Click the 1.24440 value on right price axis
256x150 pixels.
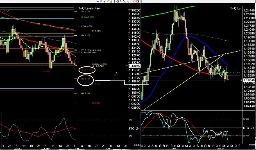coord(249,11)
